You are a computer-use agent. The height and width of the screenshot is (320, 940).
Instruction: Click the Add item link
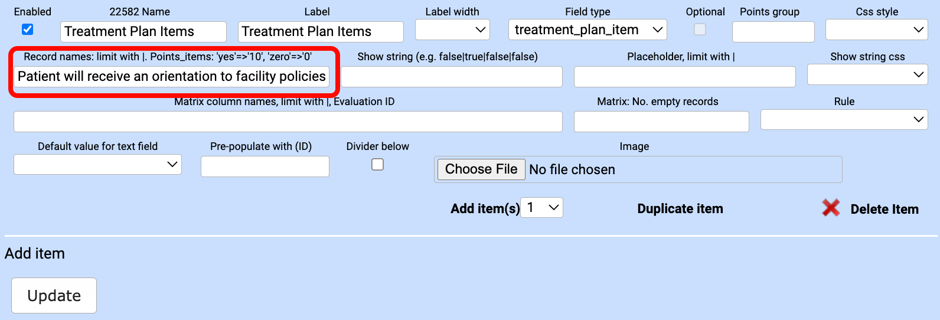pyautogui.click(x=35, y=253)
